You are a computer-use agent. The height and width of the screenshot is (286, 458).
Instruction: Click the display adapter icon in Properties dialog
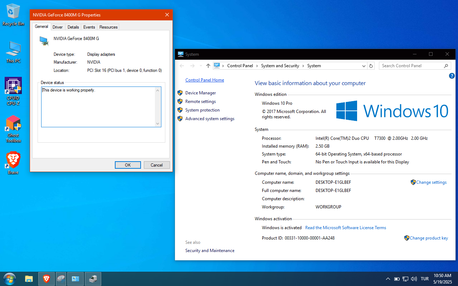[44, 41]
